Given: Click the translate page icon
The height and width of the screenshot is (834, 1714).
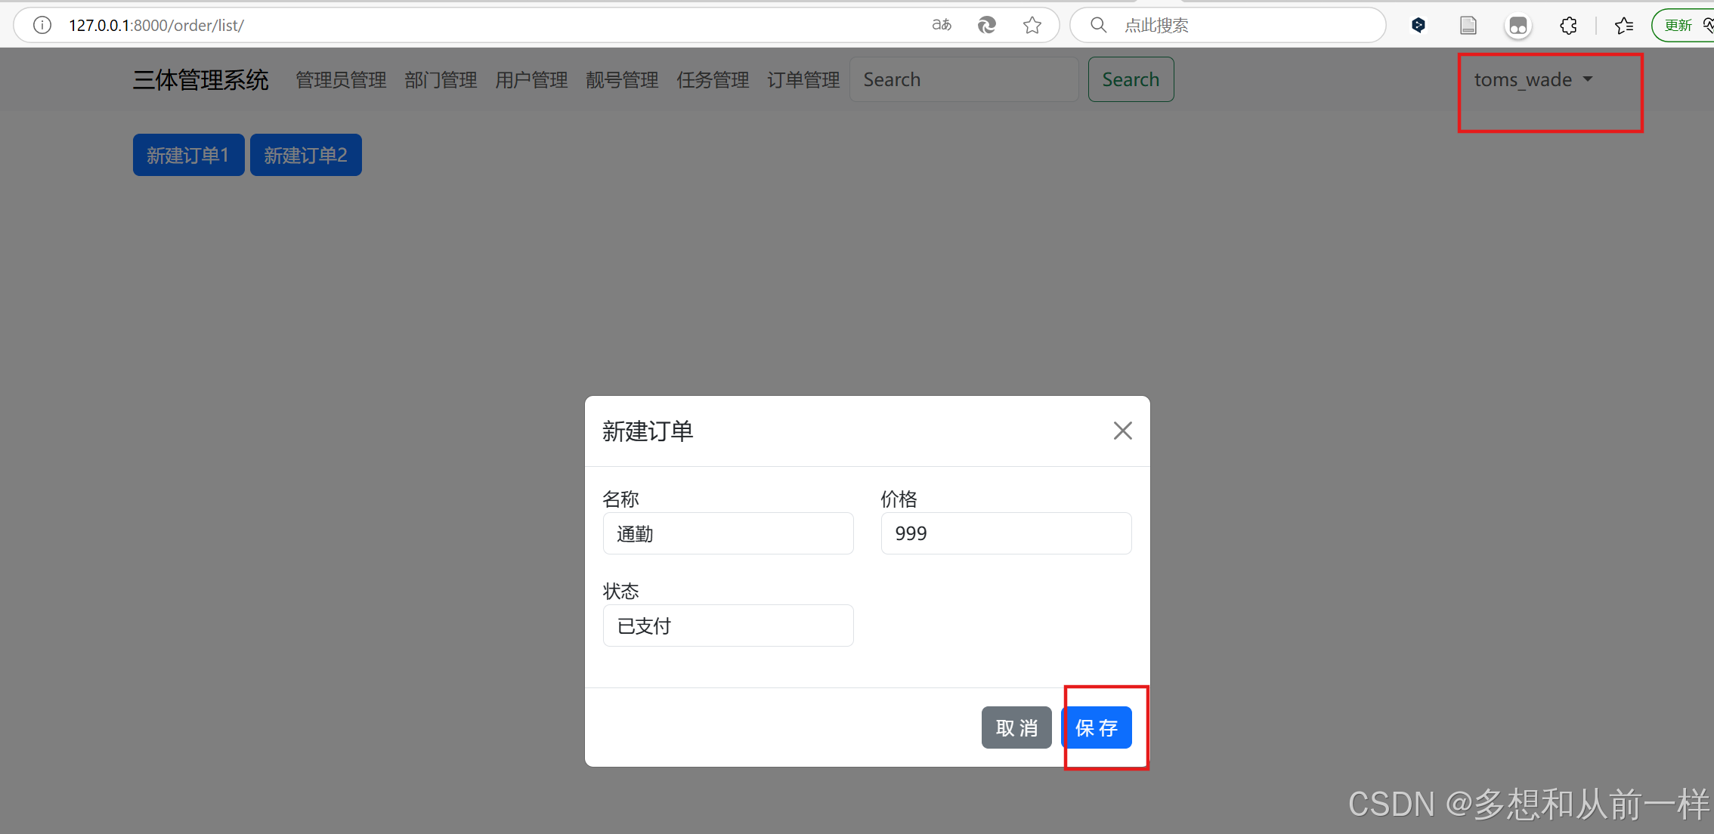Looking at the screenshot, I should pyautogui.click(x=941, y=25).
